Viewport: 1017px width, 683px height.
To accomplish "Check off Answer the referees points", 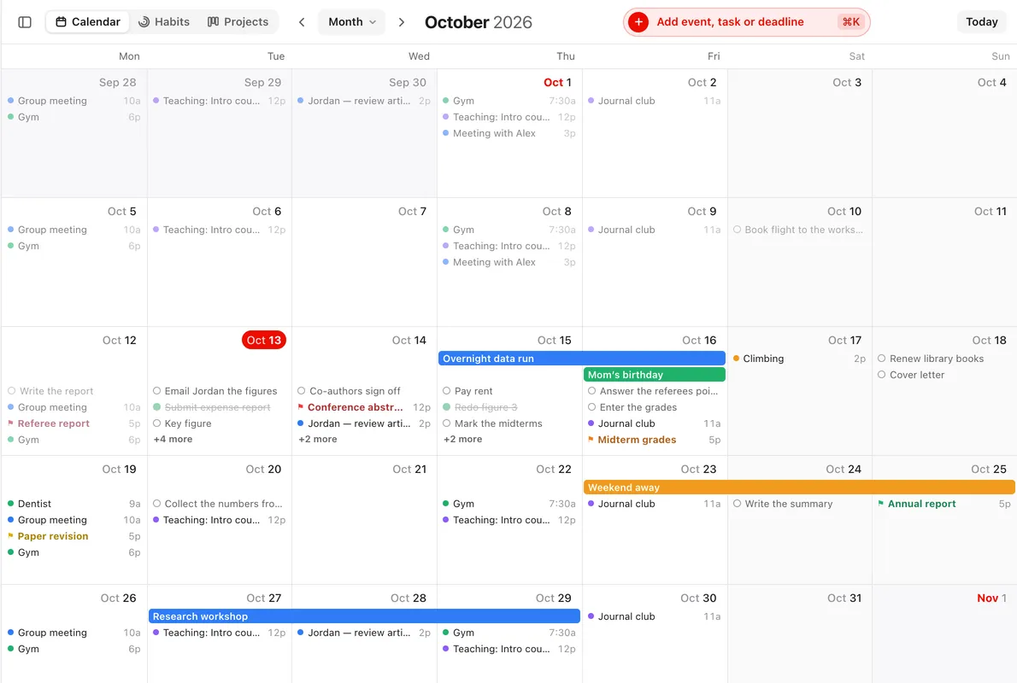I will coord(592,391).
